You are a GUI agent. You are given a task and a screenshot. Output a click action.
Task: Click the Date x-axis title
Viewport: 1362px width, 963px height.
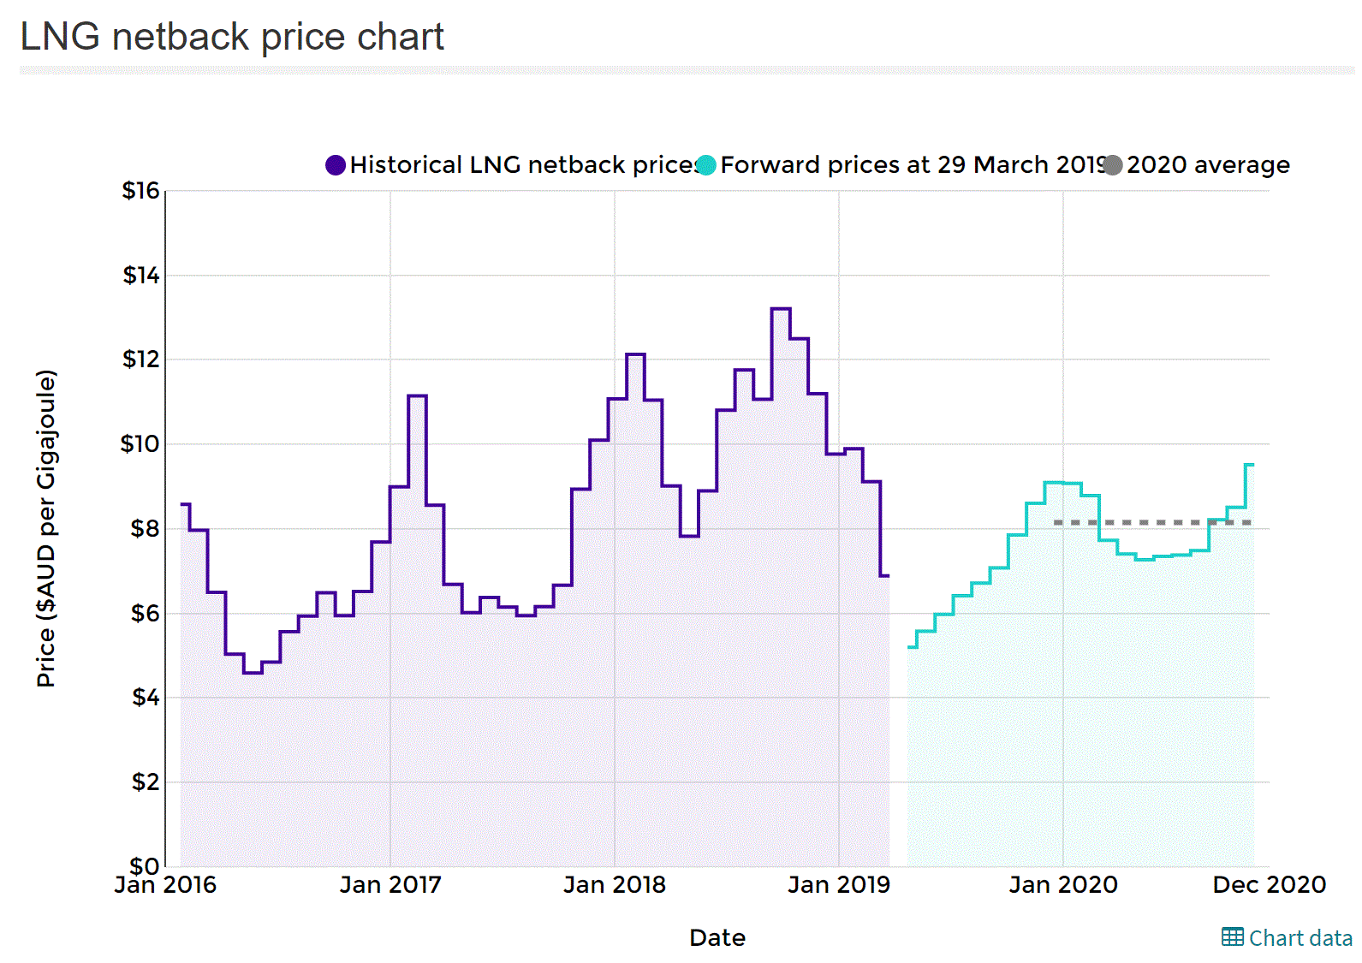[717, 938]
